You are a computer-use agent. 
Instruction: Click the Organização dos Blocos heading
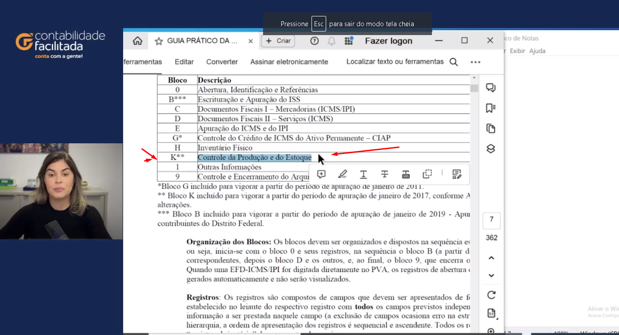229,242
